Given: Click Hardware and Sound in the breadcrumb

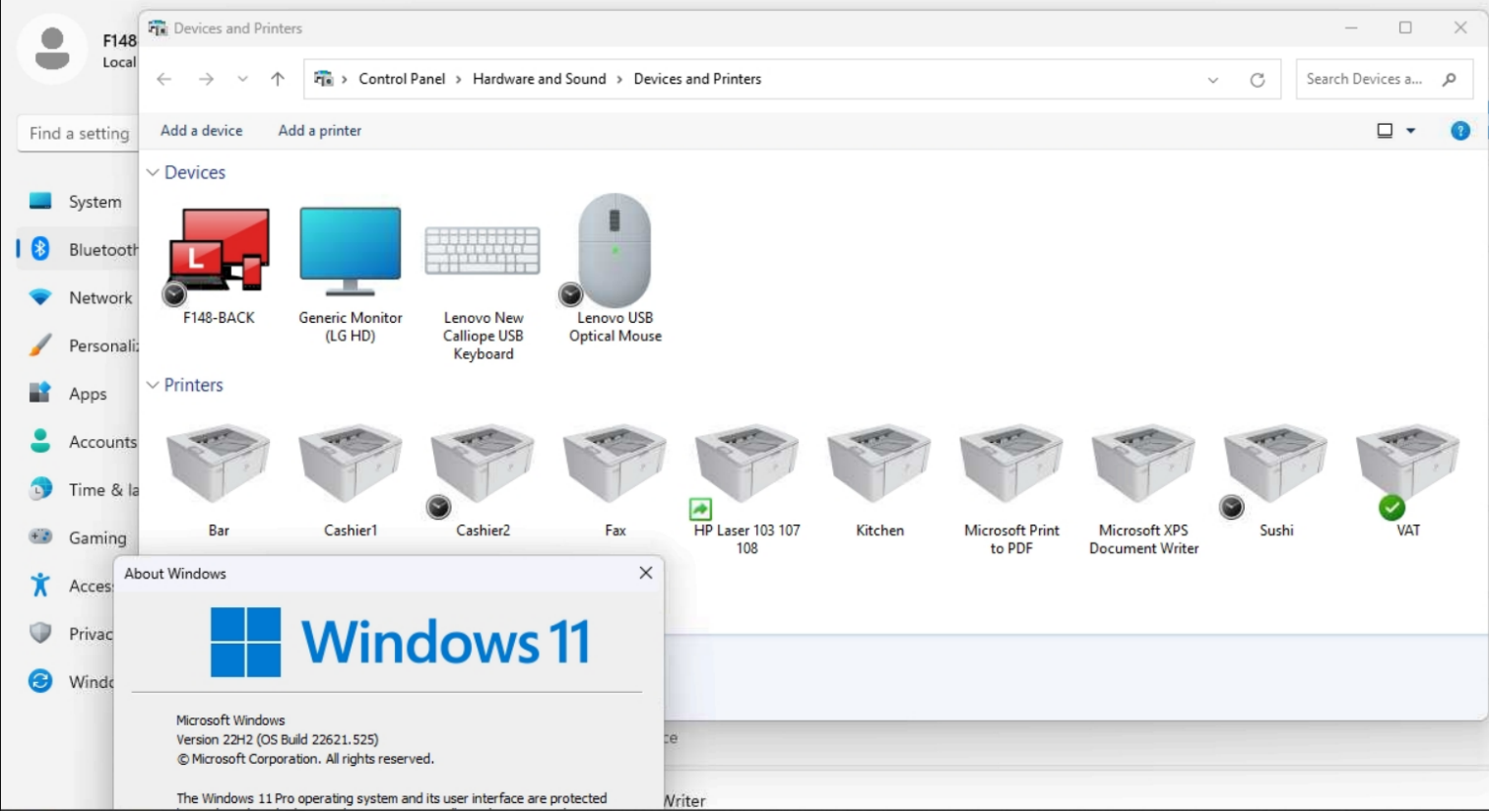Looking at the screenshot, I should (x=540, y=79).
